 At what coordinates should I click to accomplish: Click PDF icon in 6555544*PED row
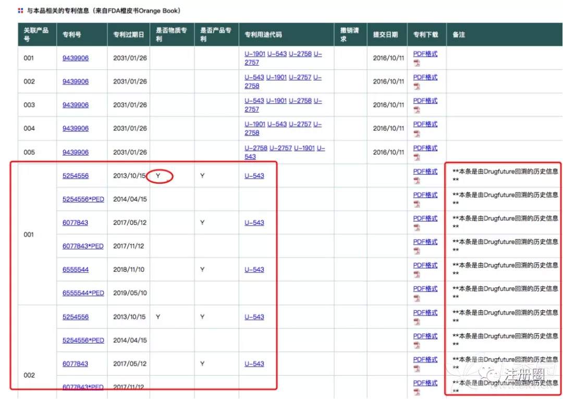(x=417, y=297)
